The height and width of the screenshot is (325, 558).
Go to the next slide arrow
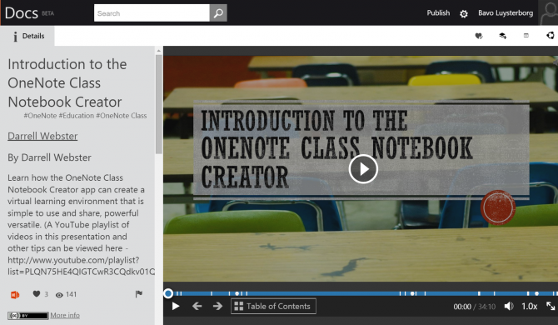217,306
